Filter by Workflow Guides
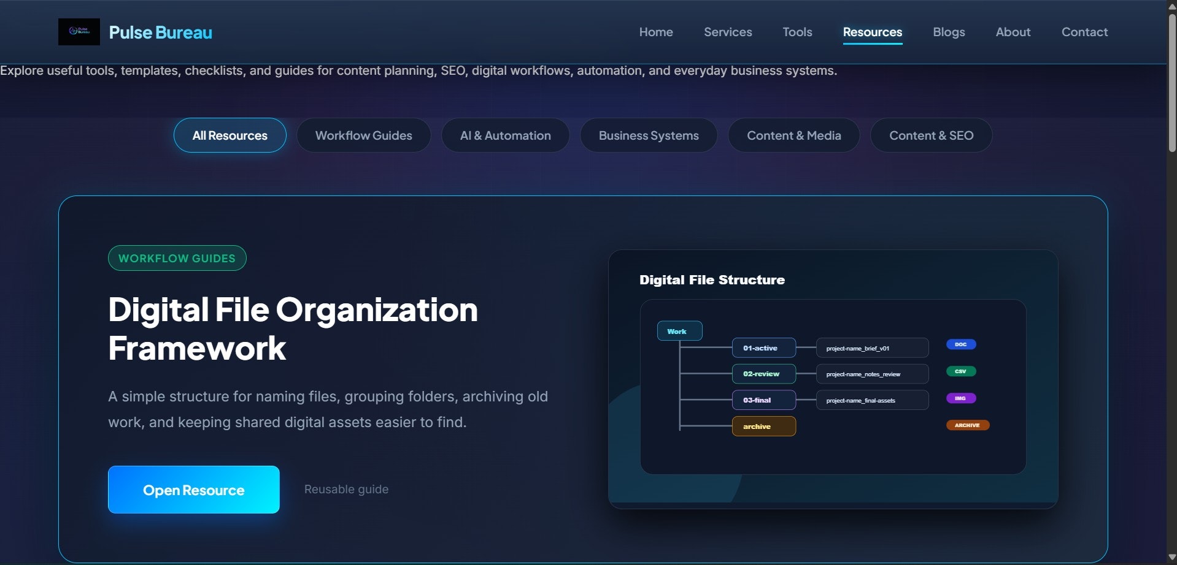The image size is (1177, 565). pos(364,135)
